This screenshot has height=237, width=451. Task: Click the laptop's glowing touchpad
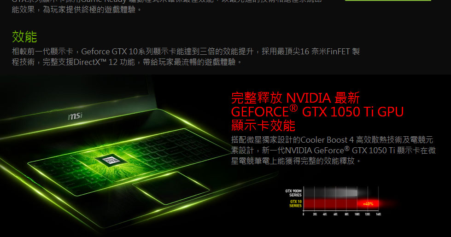(x=171, y=188)
